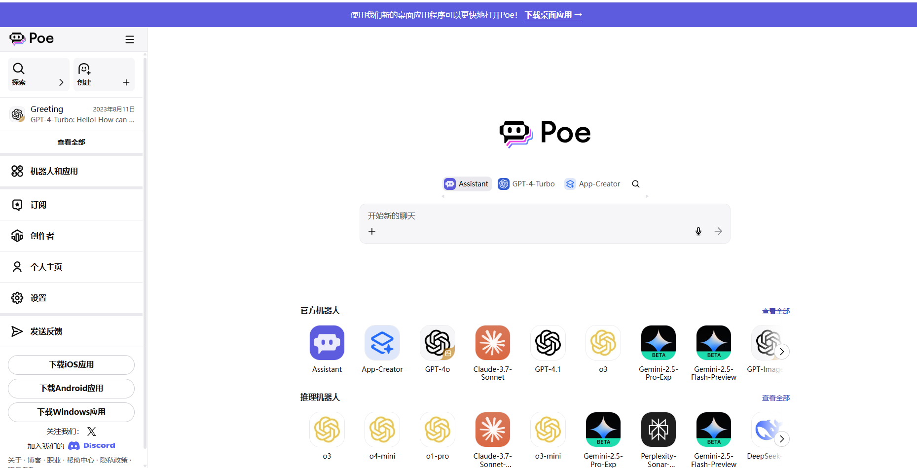This screenshot has width=917, height=468.
Task: Open the Greeting chat with GPT-4-Turbo
Action: click(x=72, y=114)
